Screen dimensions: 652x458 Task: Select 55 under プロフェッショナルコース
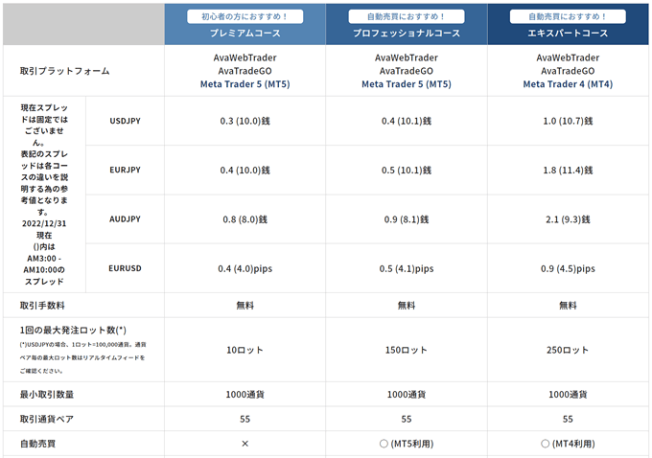click(407, 419)
